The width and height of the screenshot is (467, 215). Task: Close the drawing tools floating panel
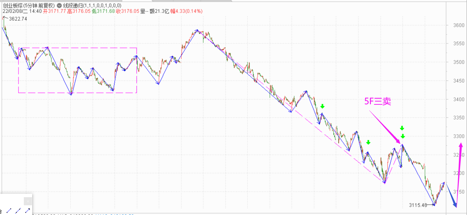(28, 201)
